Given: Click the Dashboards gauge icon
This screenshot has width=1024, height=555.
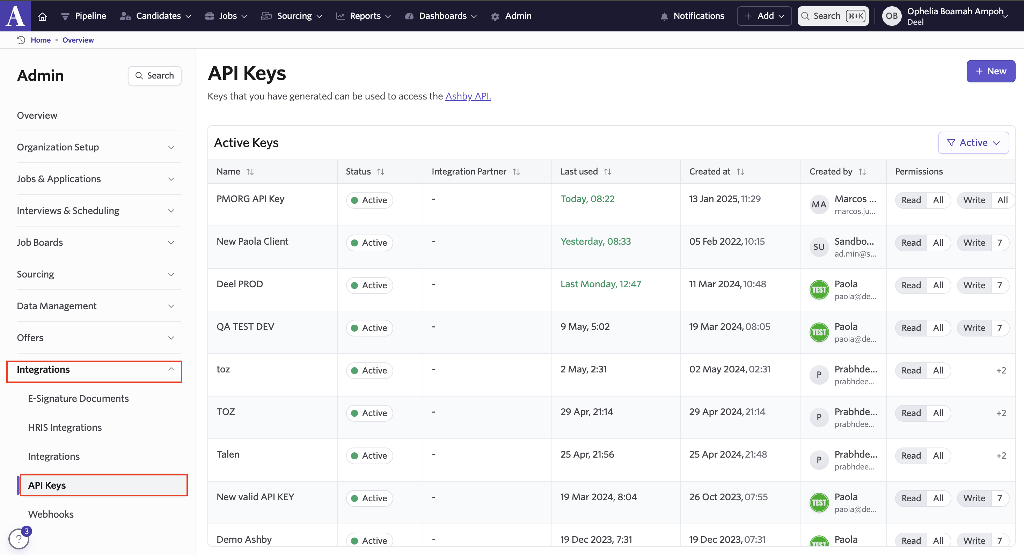Looking at the screenshot, I should [x=409, y=16].
